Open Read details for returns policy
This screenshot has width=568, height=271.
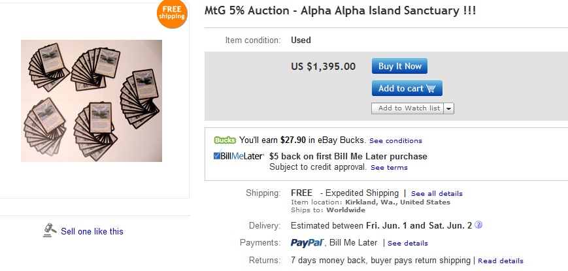501,261
